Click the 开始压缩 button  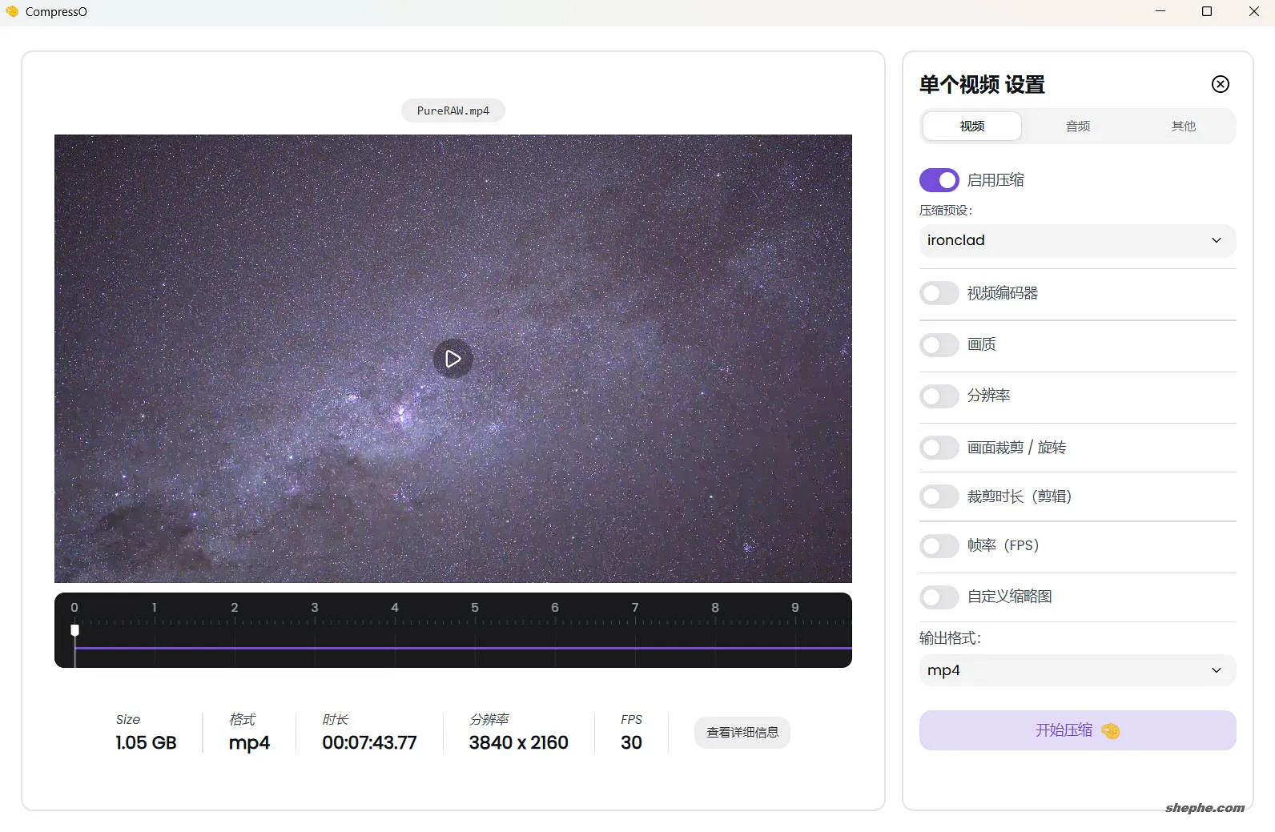coord(1077,730)
